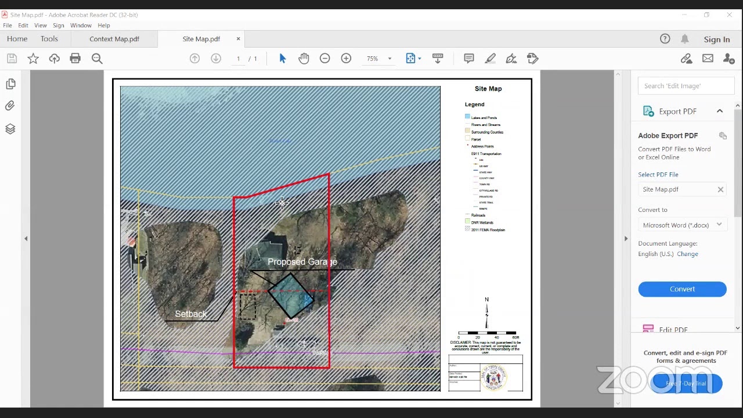Open attachments paperclip panel
Screen dimensions: 743x418
pyautogui.click(x=10, y=106)
